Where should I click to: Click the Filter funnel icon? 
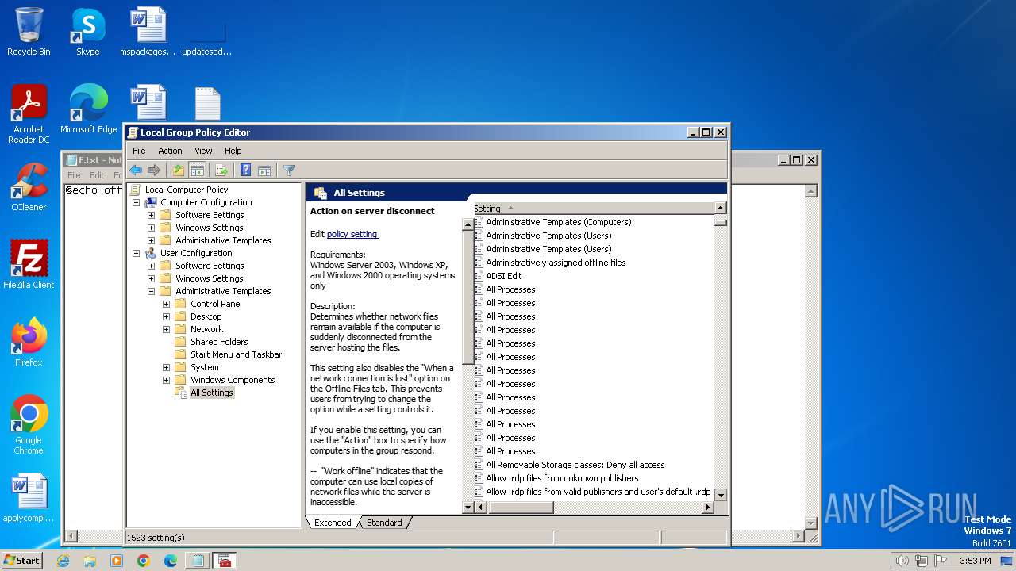pos(290,170)
